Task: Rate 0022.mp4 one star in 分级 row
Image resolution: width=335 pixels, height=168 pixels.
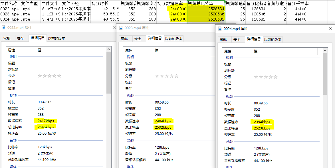Action: pos(40,76)
